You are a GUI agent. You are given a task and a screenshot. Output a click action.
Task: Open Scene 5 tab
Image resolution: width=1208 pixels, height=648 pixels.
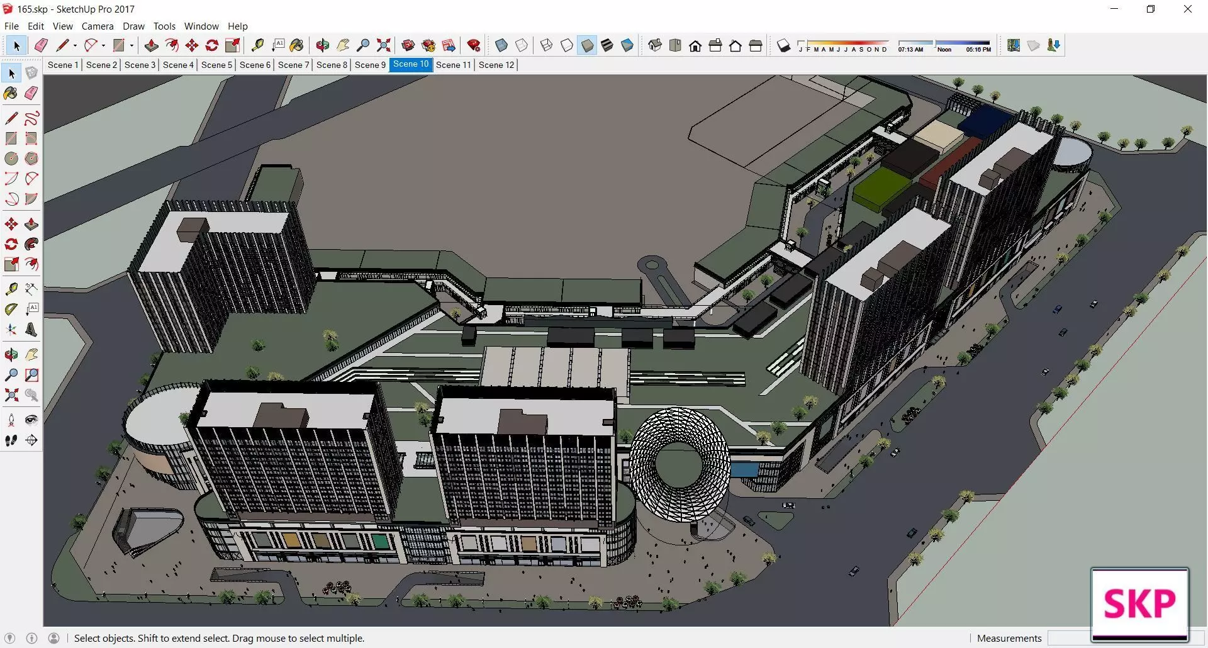click(x=217, y=65)
